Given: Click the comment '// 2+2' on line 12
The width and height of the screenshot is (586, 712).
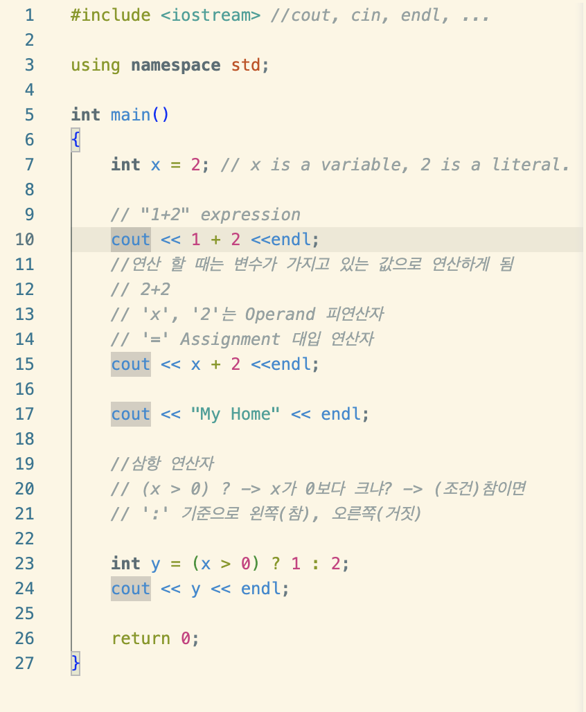Looking at the screenshot, I should tap(141, 290).
